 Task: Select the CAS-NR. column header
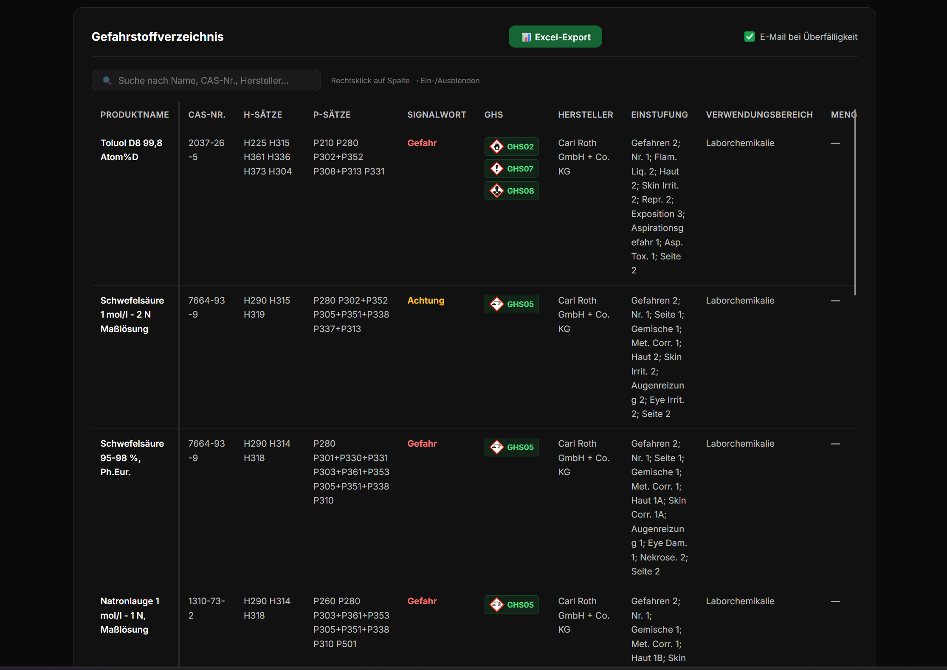[207, 115]
